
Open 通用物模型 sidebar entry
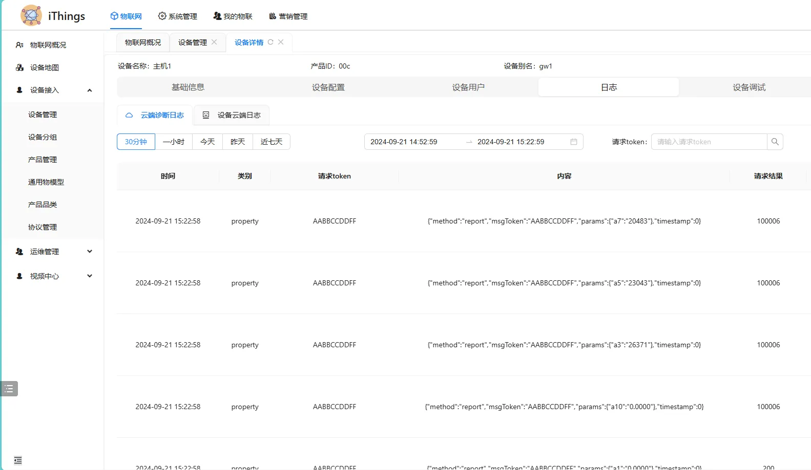tap(46, 182)
